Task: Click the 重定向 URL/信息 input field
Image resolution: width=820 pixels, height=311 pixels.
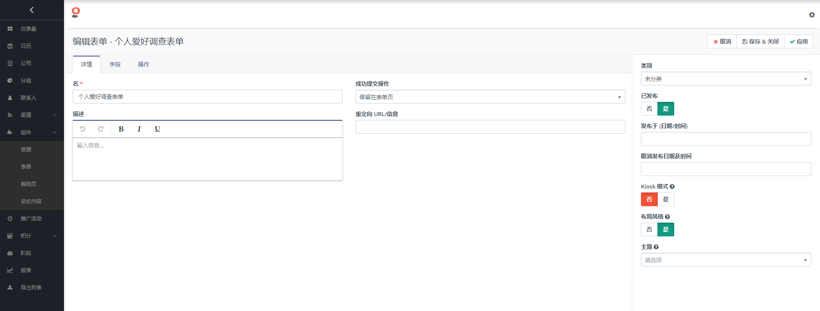Action: coord(490,127)
